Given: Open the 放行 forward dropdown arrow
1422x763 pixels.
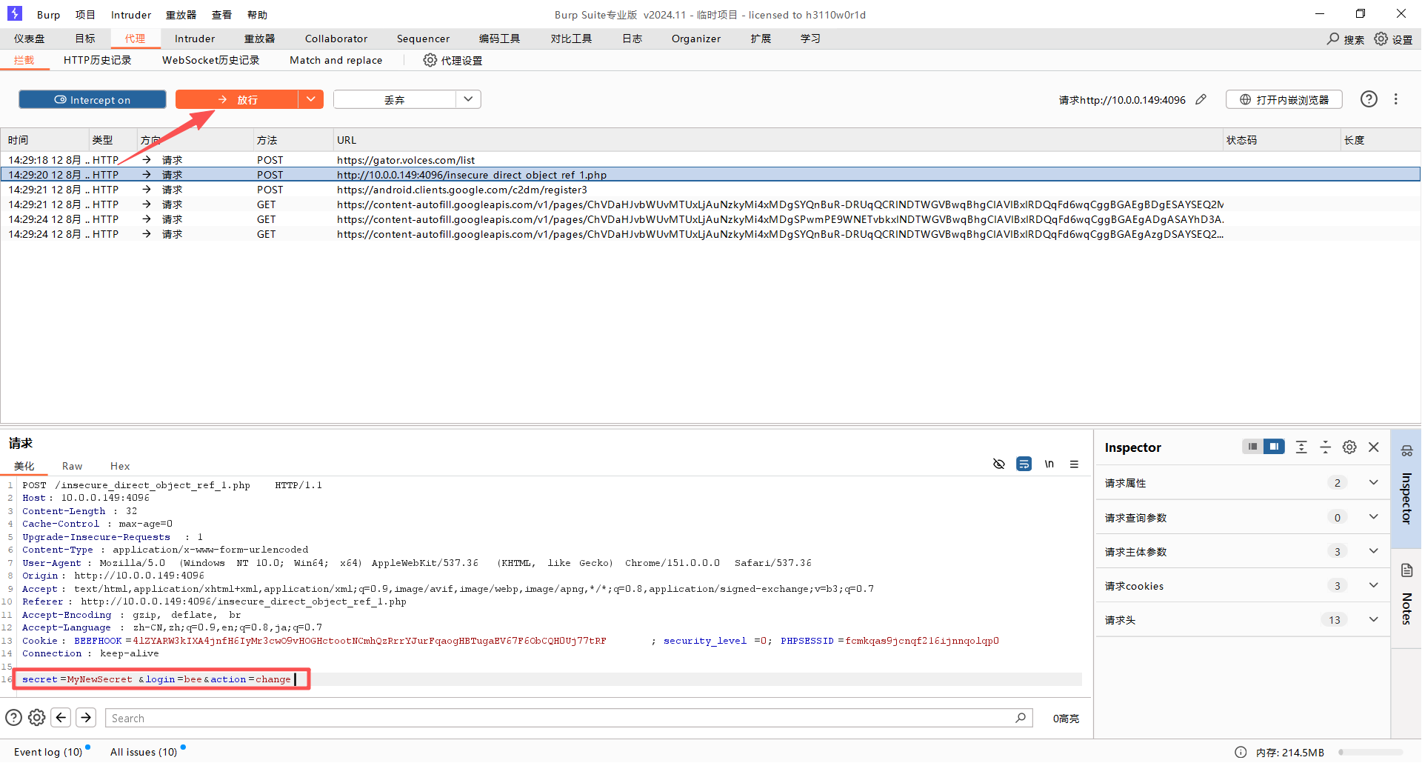Looking at the screenshot, I should tap(311, 99).
